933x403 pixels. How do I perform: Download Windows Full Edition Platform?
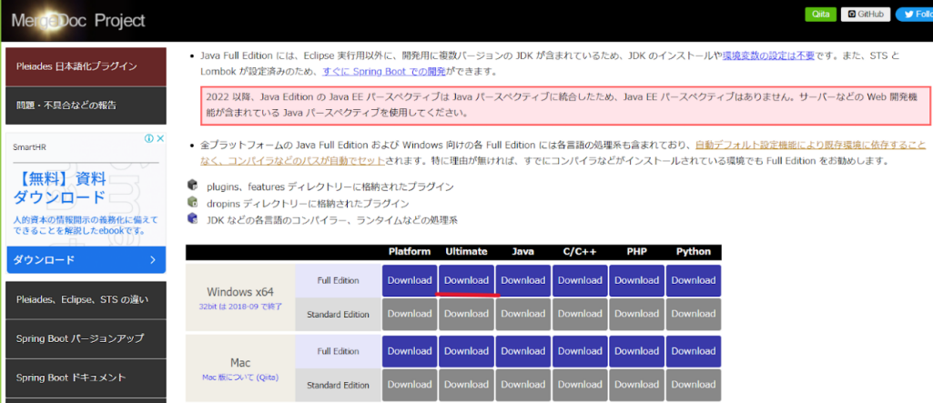[410, 280]
